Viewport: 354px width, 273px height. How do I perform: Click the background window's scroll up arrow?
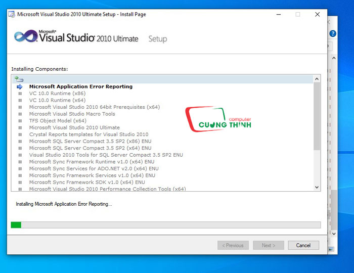point(334,58)
